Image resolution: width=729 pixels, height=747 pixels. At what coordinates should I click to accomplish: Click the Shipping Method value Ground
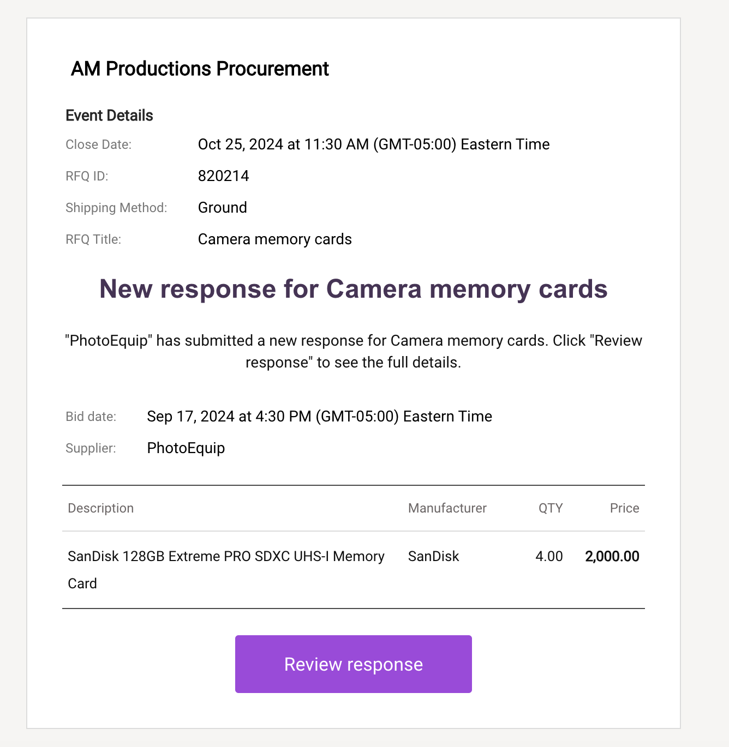coord(222,207)
